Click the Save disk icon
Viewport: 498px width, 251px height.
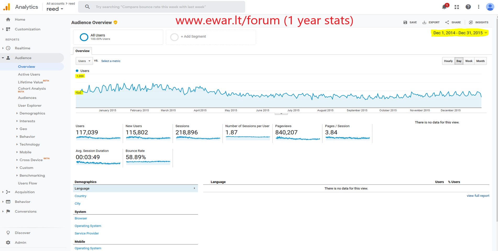click(405, 22)
